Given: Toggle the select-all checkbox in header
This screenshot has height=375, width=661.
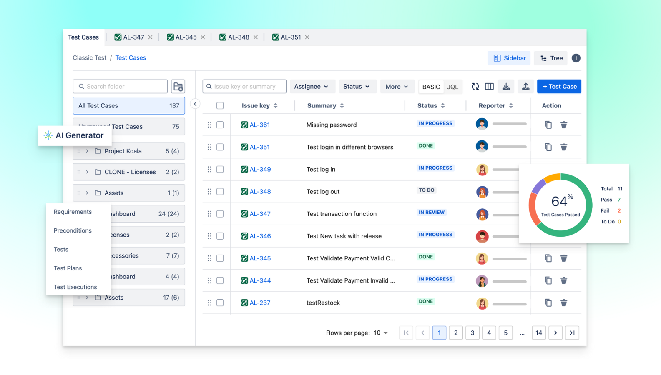Looking at the screenshot, I should 220,106.
